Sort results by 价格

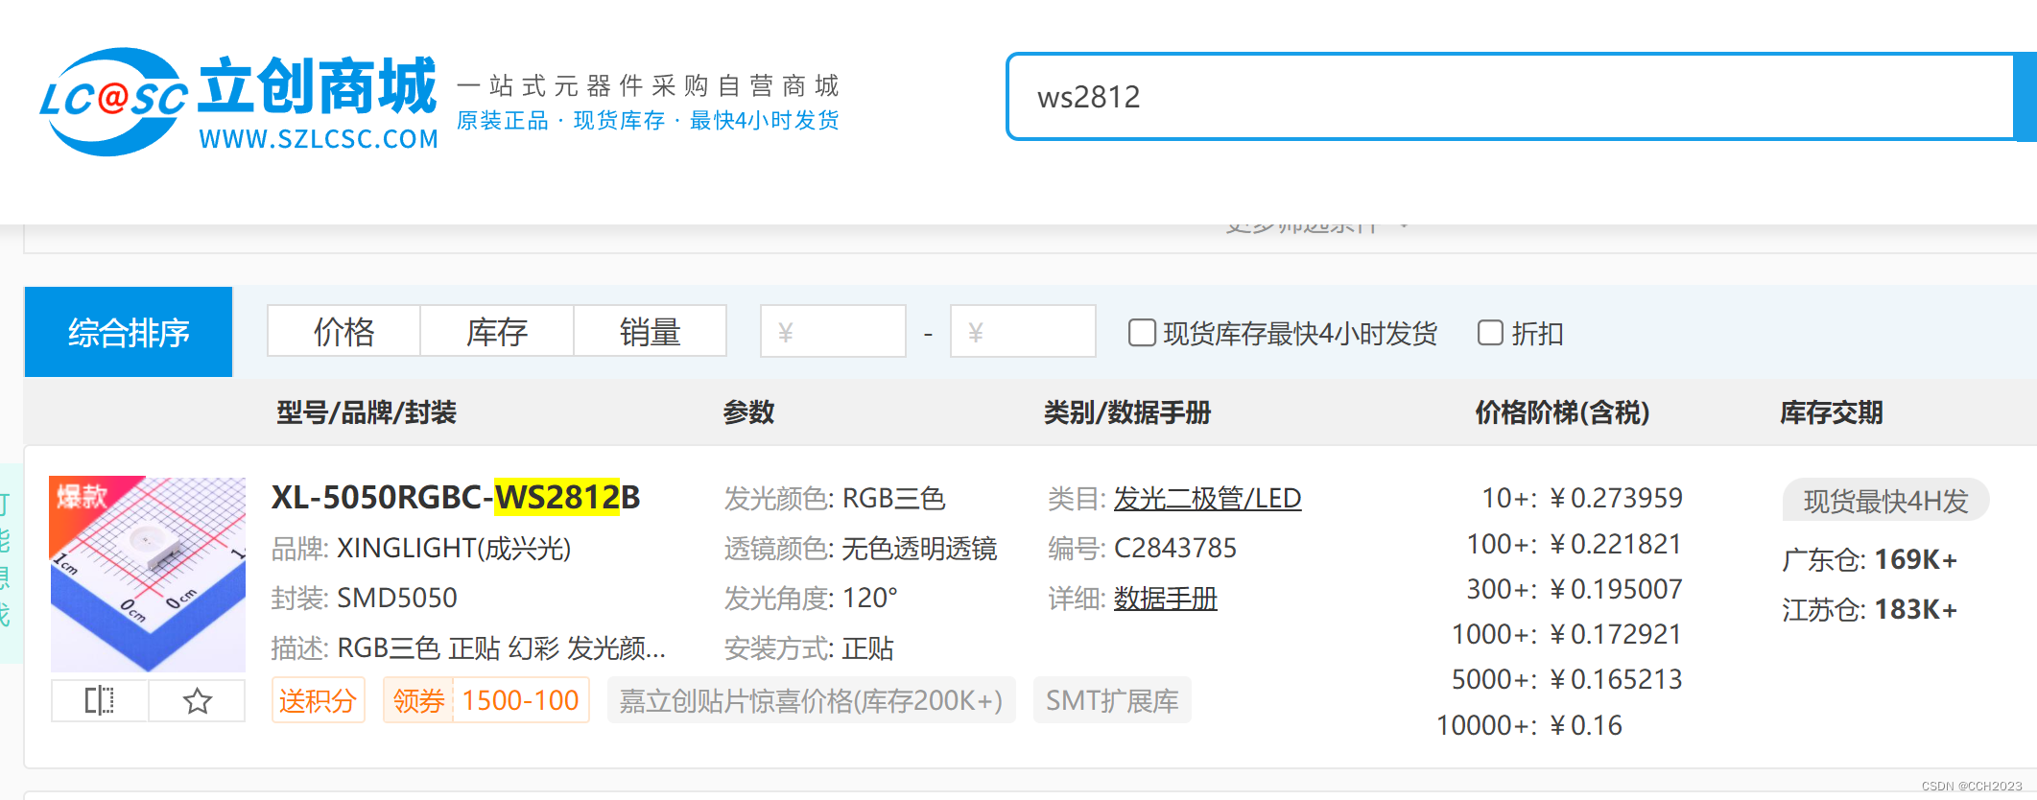(343, 332)
